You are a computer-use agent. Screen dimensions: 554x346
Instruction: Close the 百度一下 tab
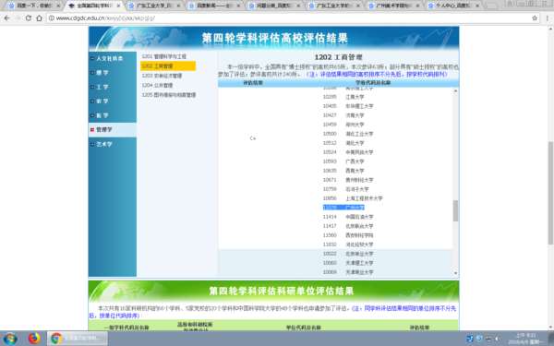coord(58,6)
